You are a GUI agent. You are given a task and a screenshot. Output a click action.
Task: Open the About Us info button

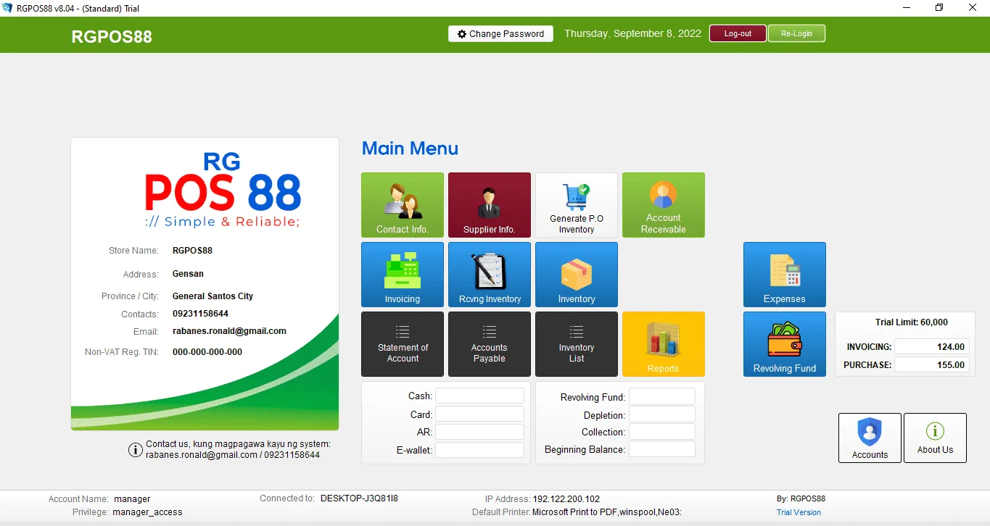[935, 438]
